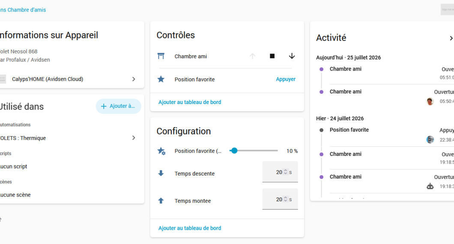Viewport: 454px width, 244px height.
Task: Click the Ajouter à... button
Action: click(x=118, y=106)
